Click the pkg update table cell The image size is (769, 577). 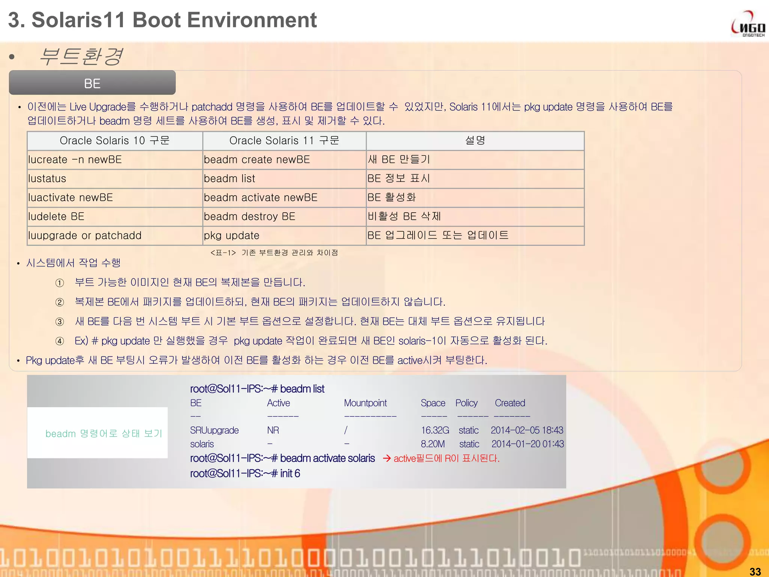pyautogui.click(x=284, y=236)
